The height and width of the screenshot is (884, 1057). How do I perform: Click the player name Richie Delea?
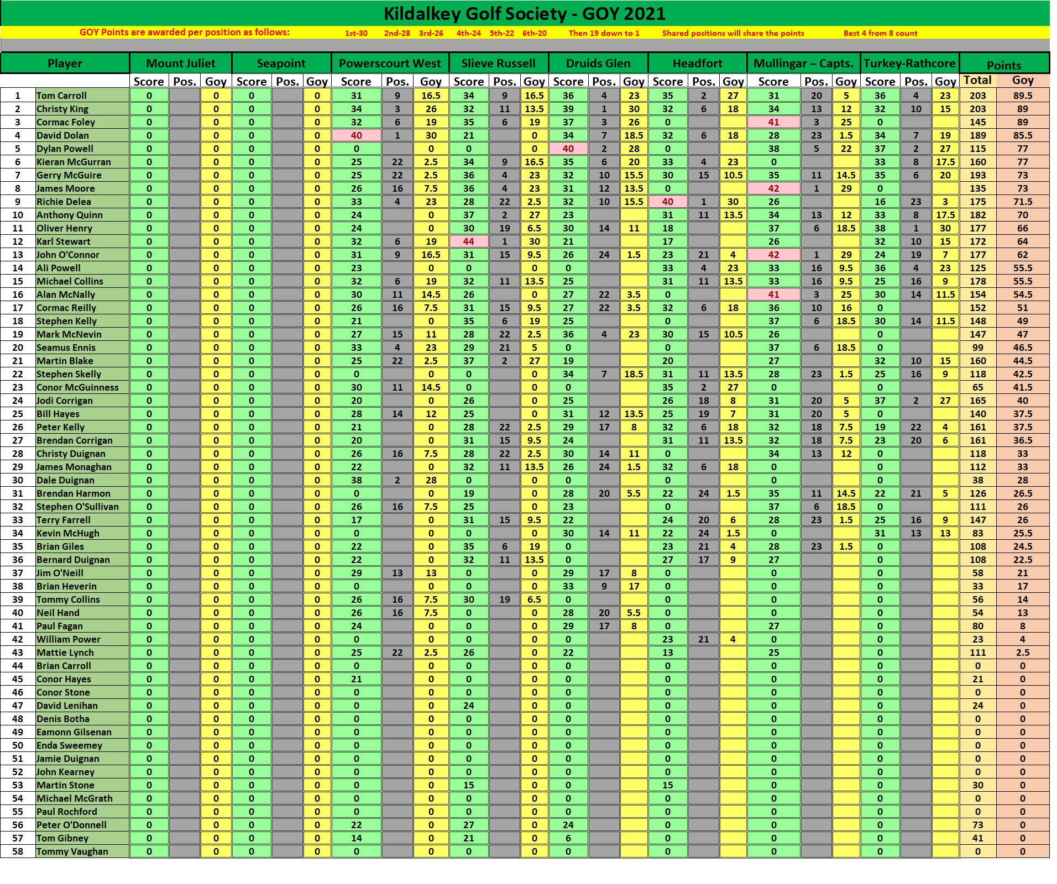point(64,202)
